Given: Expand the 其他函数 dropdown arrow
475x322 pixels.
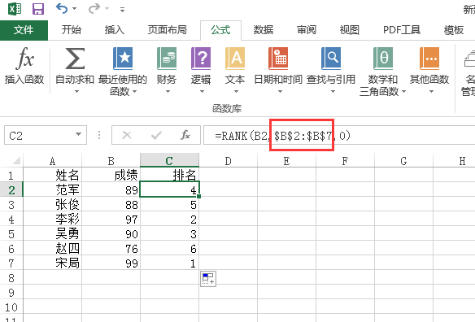Looking at the screenshot, I should point(431,91).
